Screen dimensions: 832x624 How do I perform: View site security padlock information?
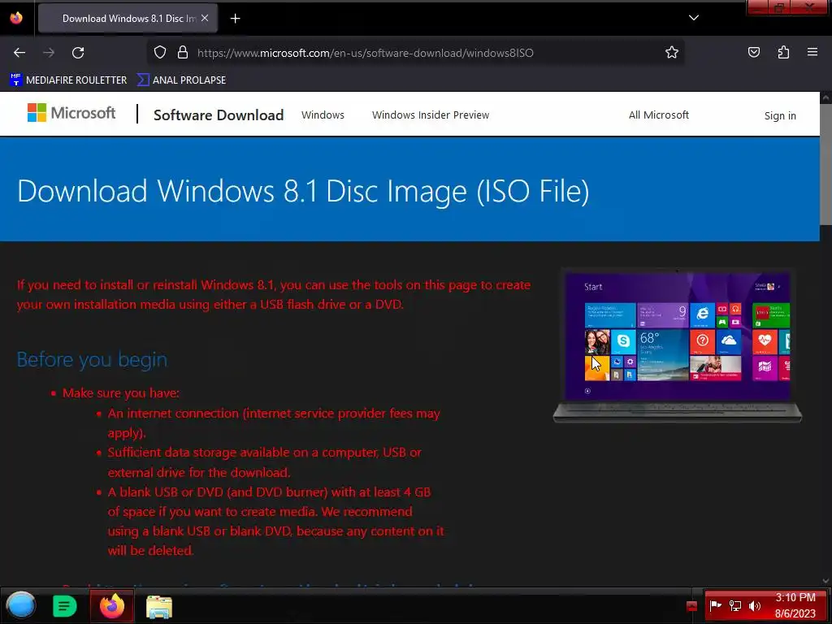coord(183,53)
